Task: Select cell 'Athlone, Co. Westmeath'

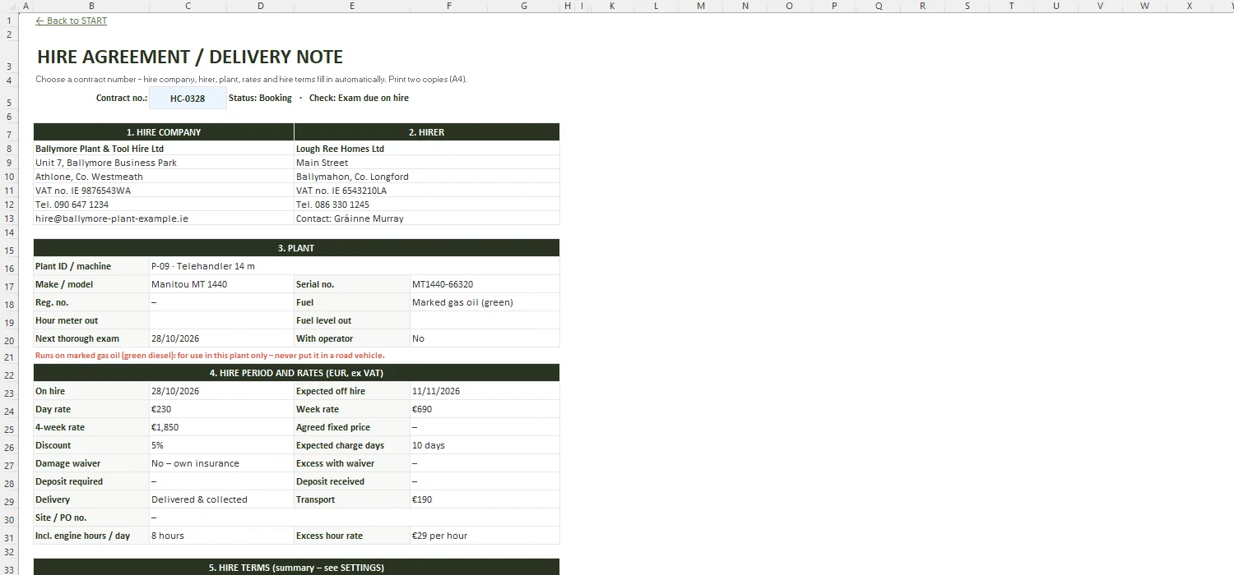Action: [x=164, y=177]
